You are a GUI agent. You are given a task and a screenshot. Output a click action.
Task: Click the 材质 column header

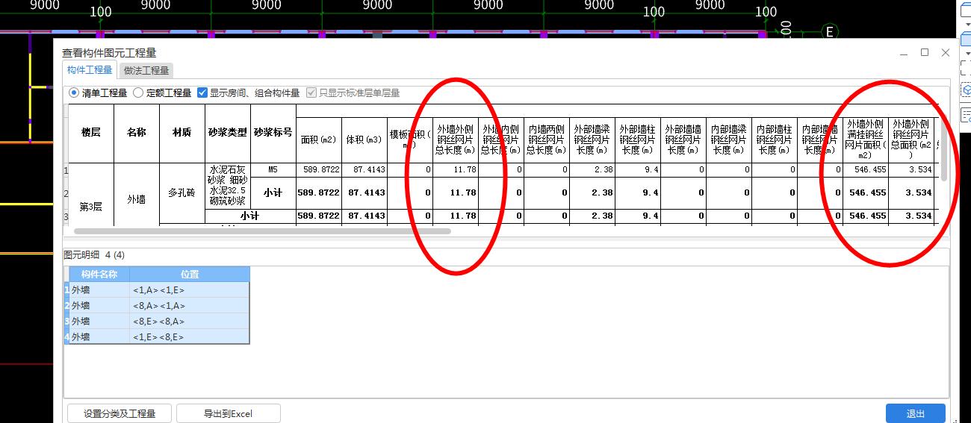tap(182, 133)
